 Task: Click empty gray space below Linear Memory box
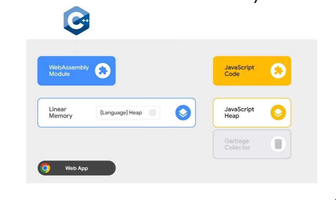pos(118,143)
